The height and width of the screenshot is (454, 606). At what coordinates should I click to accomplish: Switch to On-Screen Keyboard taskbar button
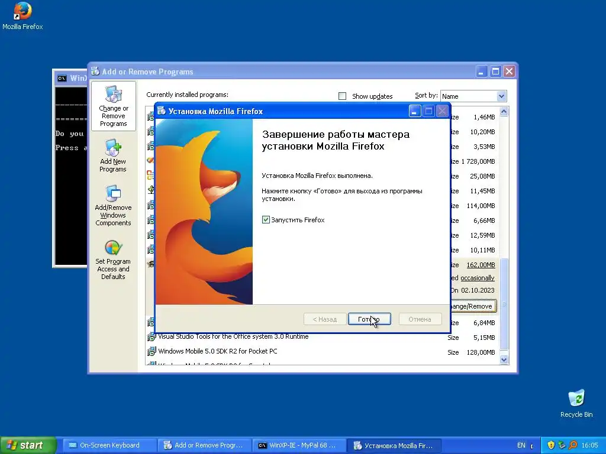tap(109, 445)
